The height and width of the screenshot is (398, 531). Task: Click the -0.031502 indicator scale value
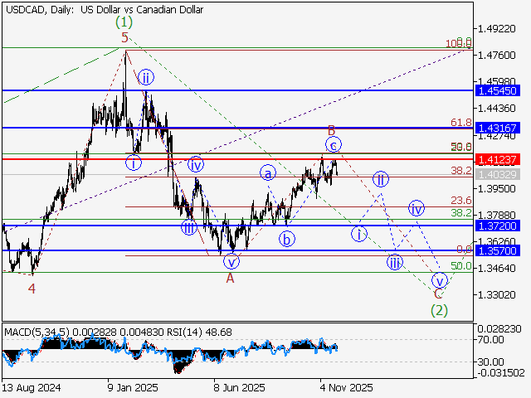point(501,373)
